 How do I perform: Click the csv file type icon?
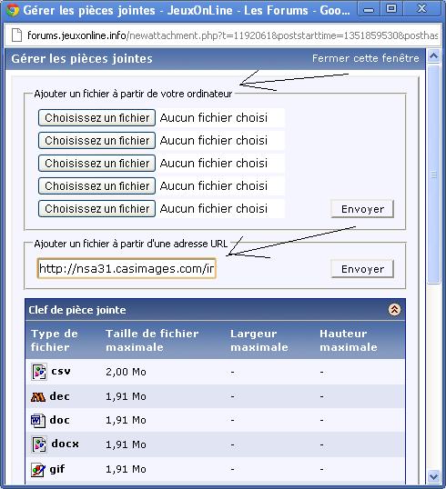click(39, 372)
